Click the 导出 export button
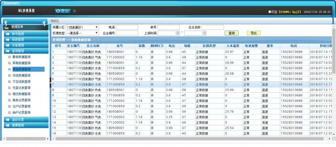The image size is (336, 147). pyautogui.click(x=253, y=33)
